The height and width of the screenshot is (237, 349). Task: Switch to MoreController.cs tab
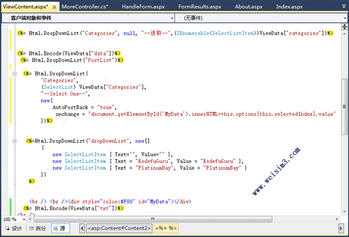pyautogui.click(x=85, y=7)
